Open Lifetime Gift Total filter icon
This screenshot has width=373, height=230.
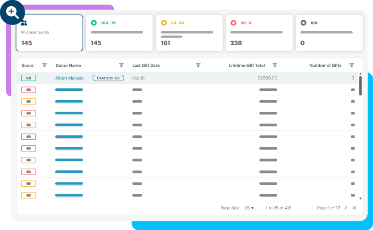(x=275, y=65)
